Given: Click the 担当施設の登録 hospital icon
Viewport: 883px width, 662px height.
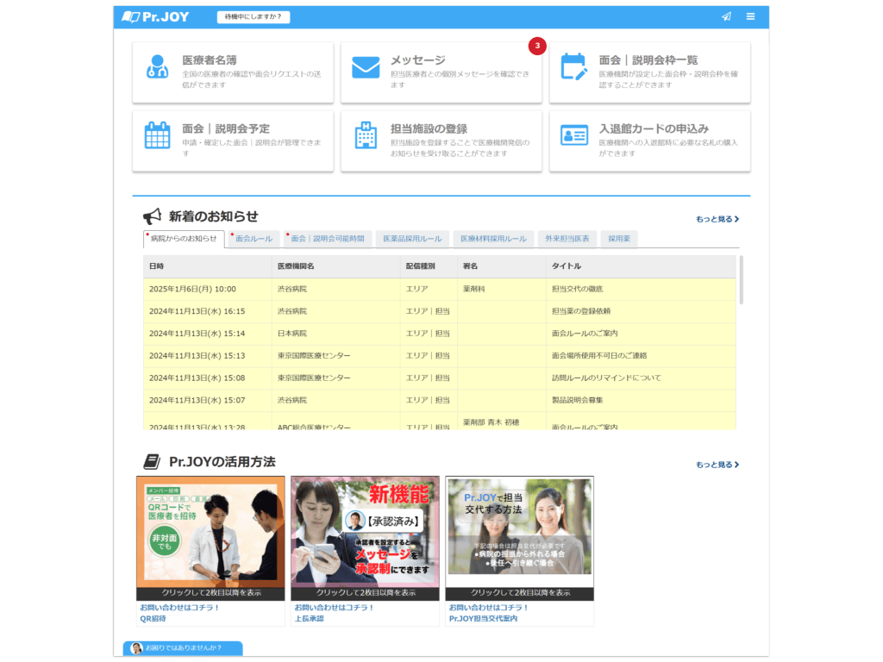Looking at the screenshot, I should (366, 135).
